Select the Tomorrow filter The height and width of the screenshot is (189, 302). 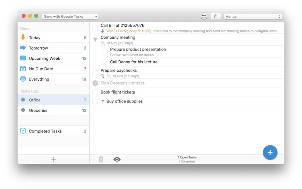pyautogui.click(x=53, y=48)
